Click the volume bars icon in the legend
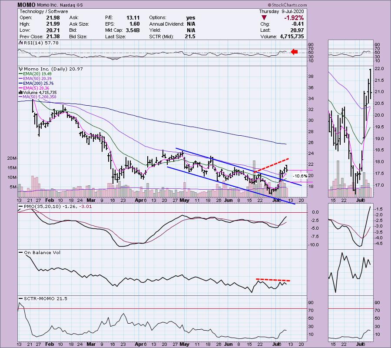 [21, 93]
